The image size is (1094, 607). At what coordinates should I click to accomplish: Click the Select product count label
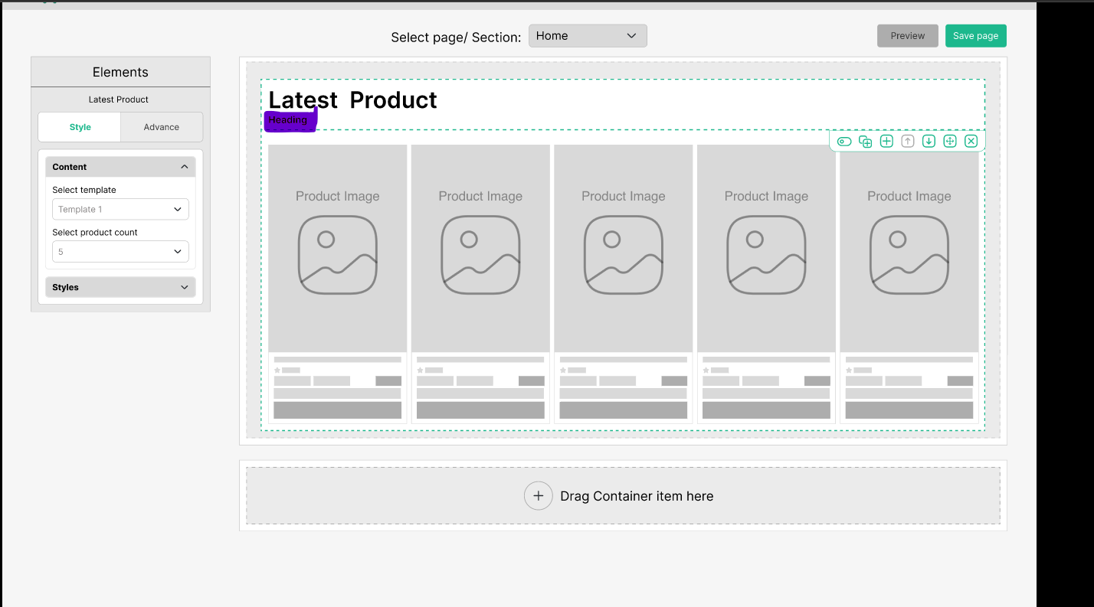[x=95, y=232]
